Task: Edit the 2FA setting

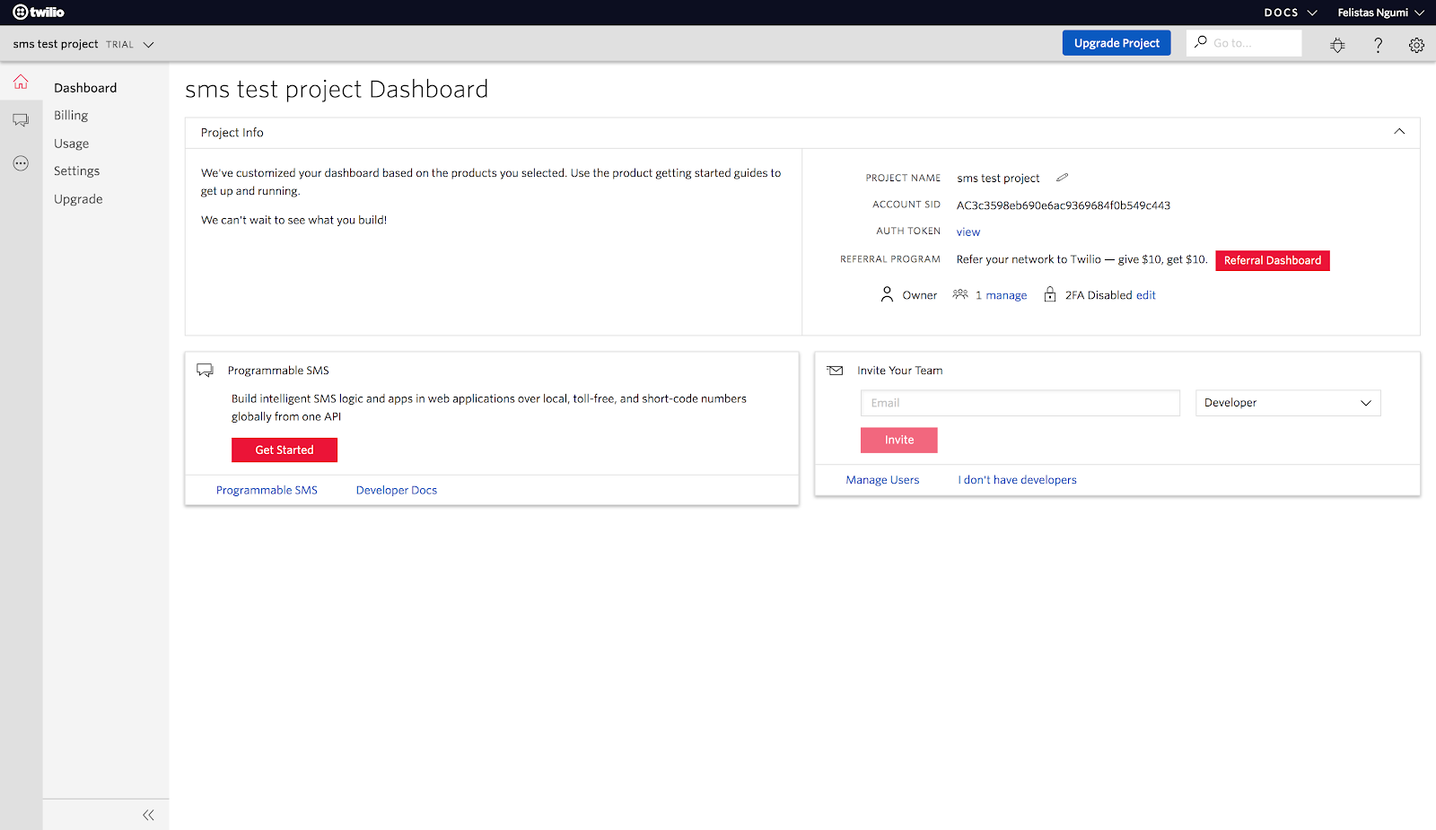Action: point(1146,295)
